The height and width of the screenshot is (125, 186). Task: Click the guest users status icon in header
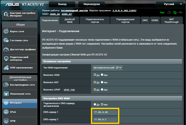[169, 12]
